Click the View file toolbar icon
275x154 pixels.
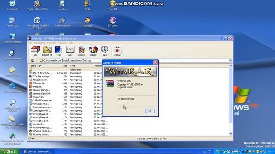70,51
